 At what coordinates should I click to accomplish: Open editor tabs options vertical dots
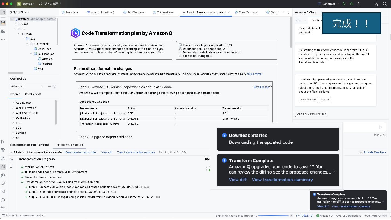click(x=289, y=12)
